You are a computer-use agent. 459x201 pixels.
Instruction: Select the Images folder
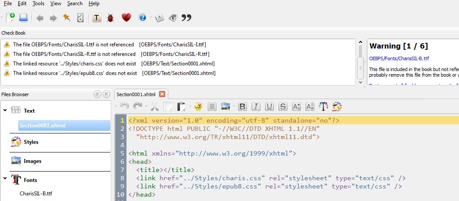[x=33, y=161]
